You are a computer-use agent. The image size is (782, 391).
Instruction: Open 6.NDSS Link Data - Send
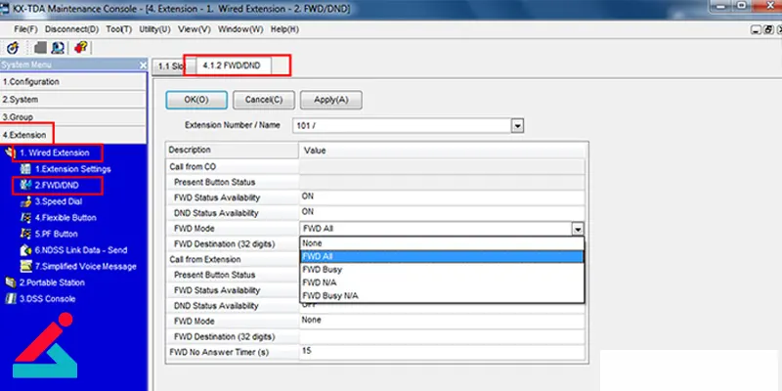pos(81,250)
